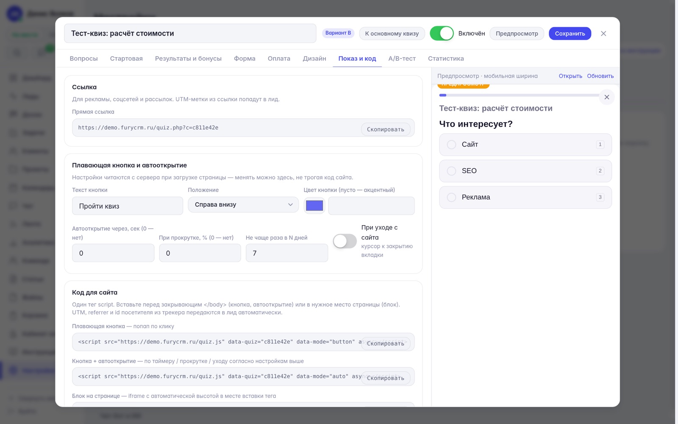Close the quiz in the mobile preview
The height and width of the screenshot is (424, 678).
607,97
